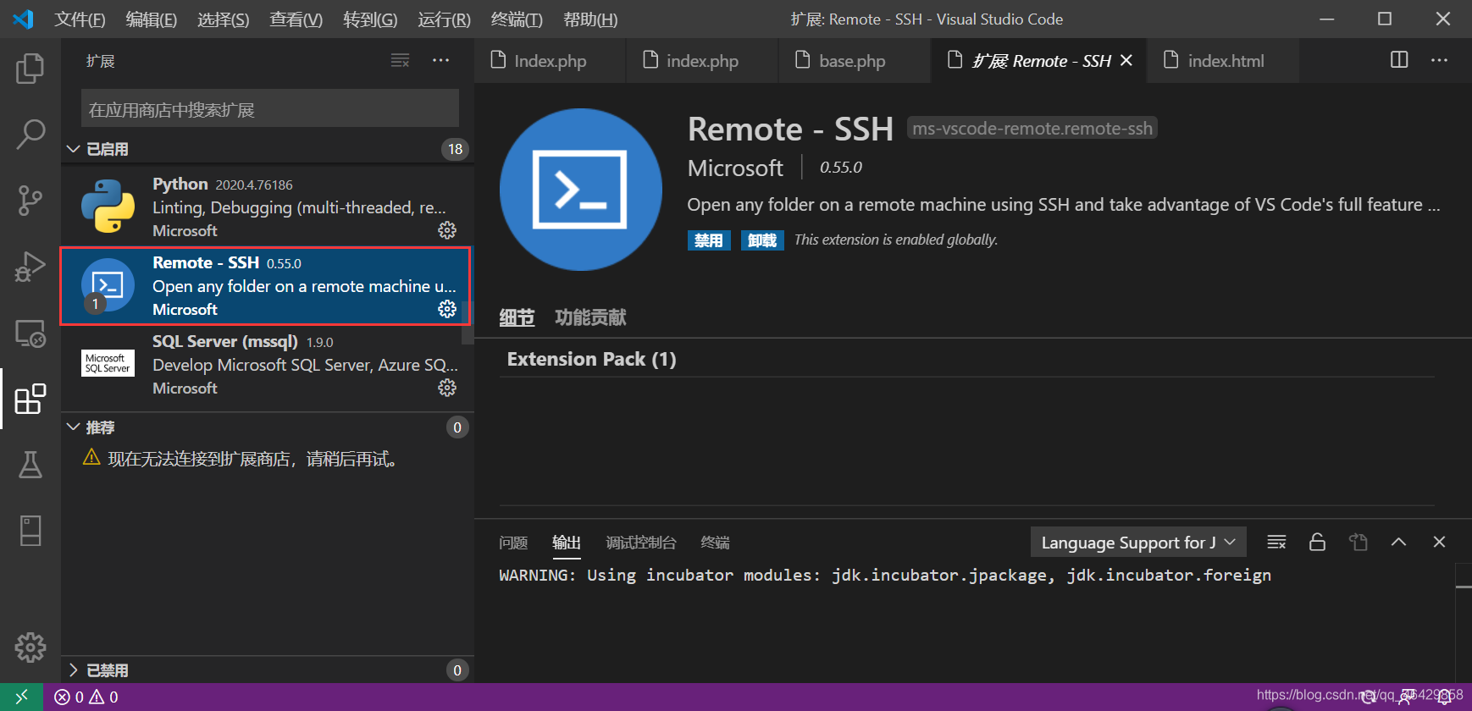
Task: Open the SQL Server extension manage gear
Action: [x=447, y=388]
